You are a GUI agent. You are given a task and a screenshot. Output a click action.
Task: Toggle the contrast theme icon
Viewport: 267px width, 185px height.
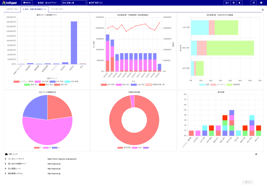point(233,3)
